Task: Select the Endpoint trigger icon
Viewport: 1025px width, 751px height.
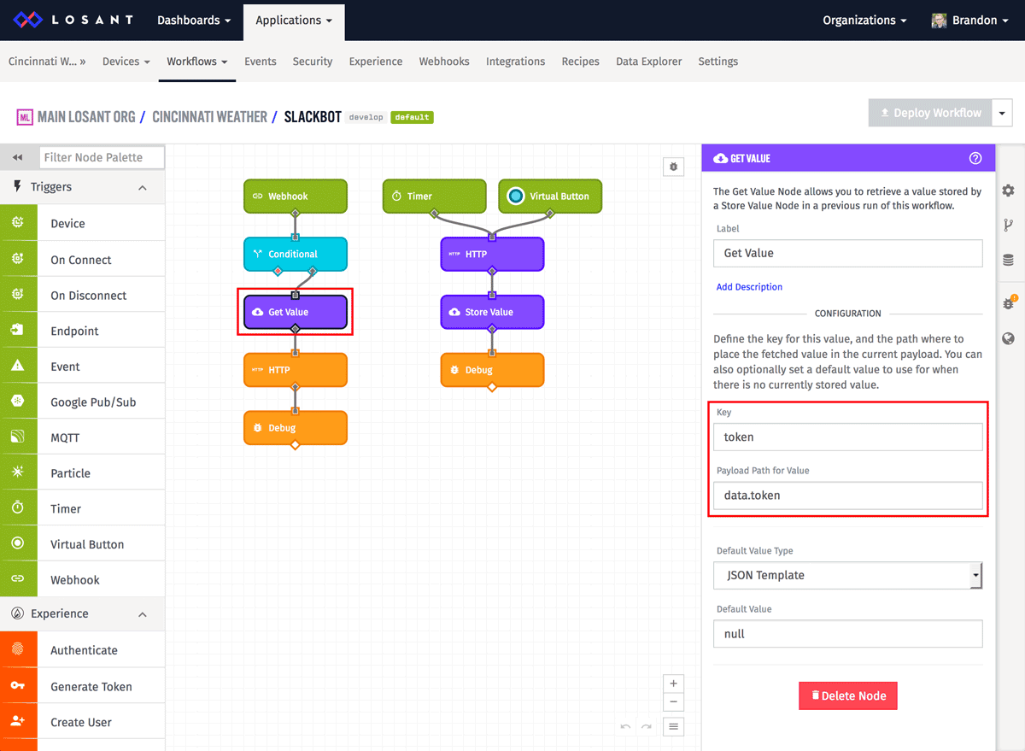Action: tap(18, 330)
